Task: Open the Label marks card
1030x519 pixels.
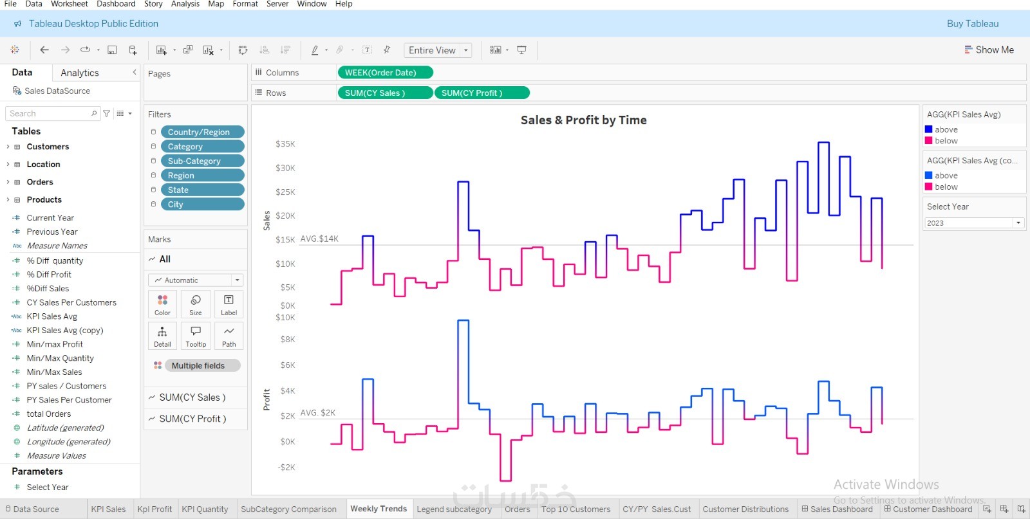Action: pos(229,305)
